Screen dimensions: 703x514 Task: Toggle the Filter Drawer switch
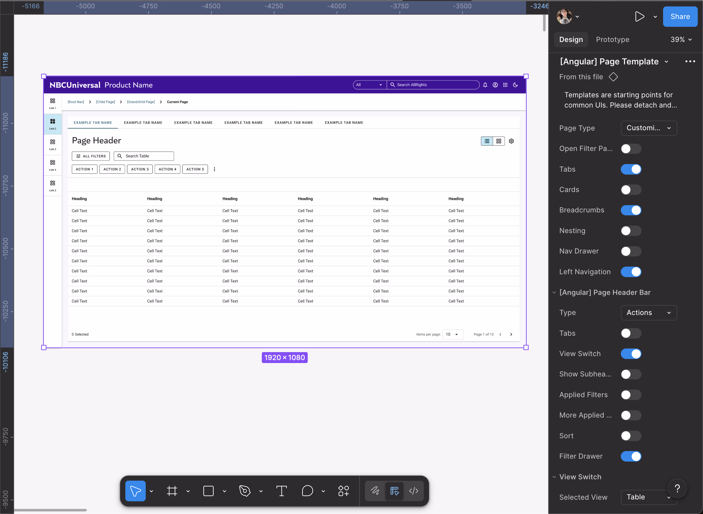coord(631,456)
